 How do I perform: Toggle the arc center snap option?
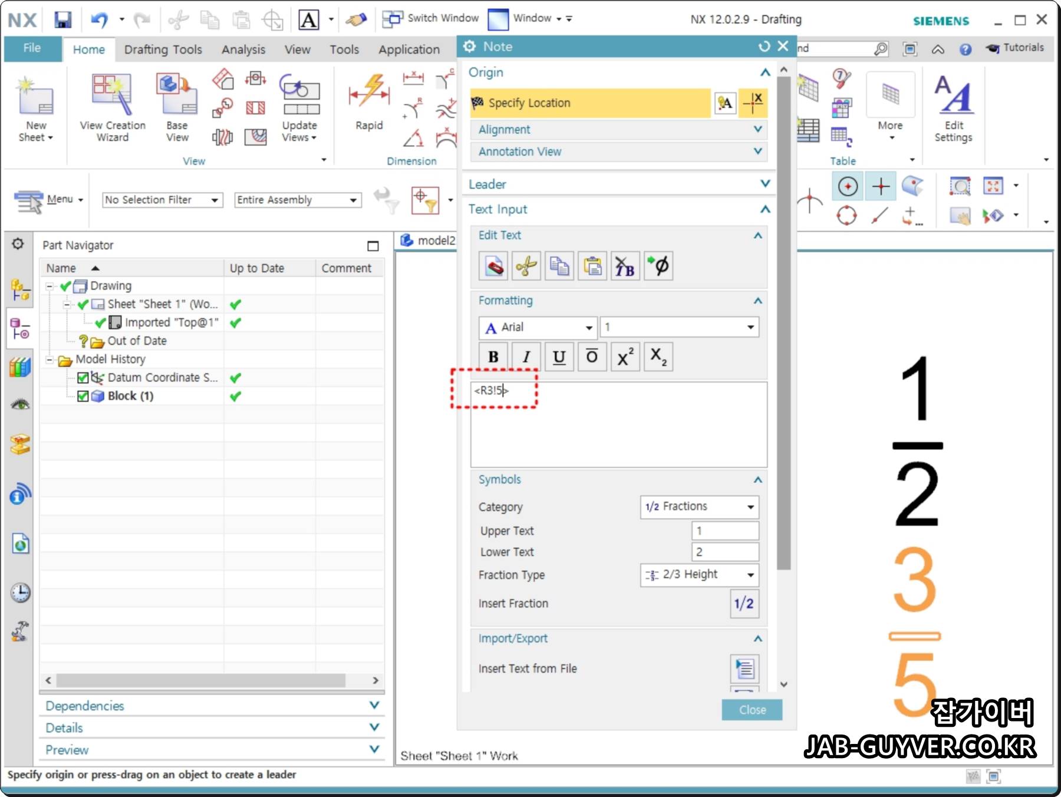coord(848,187)
